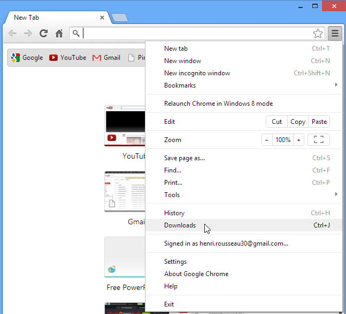
Task: Open the Google bookmark
Action: point(27,58)
